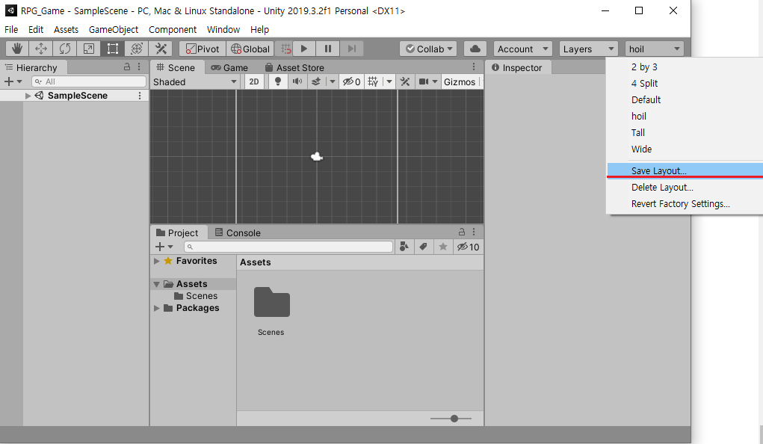Expand the Packages tree item
The height and width of the screenshot is (444, 763).
[157, 308]
